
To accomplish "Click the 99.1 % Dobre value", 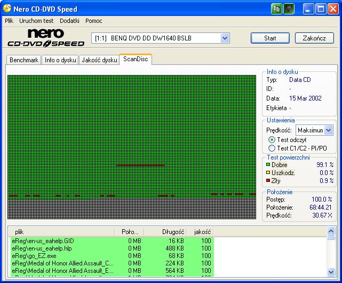I will click(325, 165).
